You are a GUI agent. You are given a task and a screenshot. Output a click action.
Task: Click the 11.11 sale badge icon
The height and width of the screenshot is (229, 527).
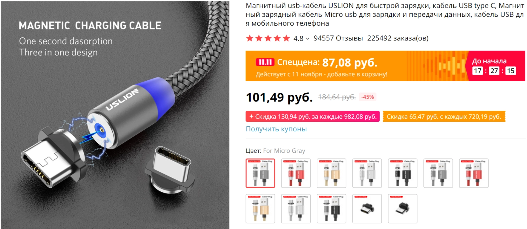click(x=265, y=62)
